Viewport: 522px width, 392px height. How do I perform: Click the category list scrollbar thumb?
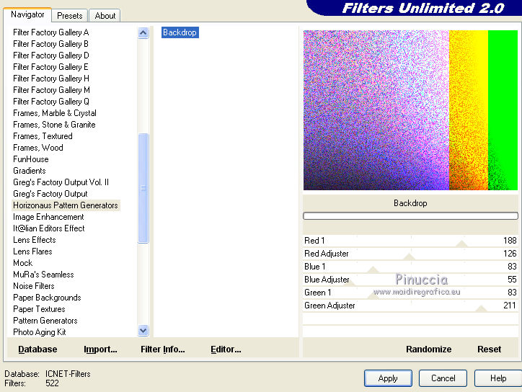point(143,188)
